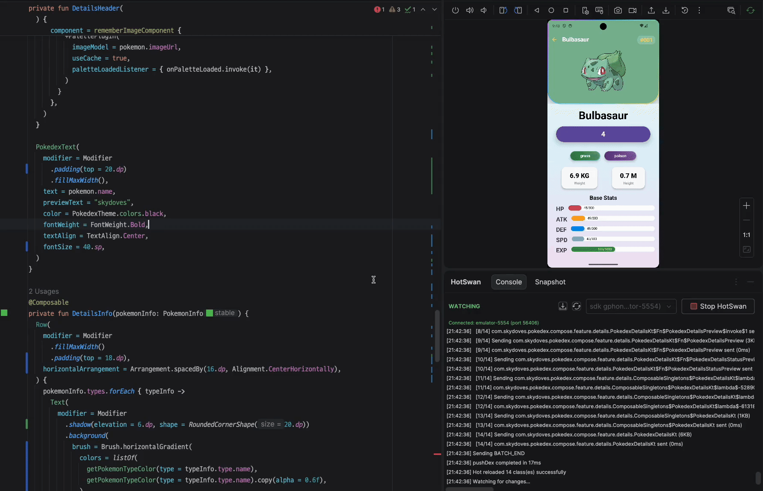Image resolution: width=763 pixels, height=491 pixels.
Task: Click the green sync refresh icon
Action: coord(751,10)
